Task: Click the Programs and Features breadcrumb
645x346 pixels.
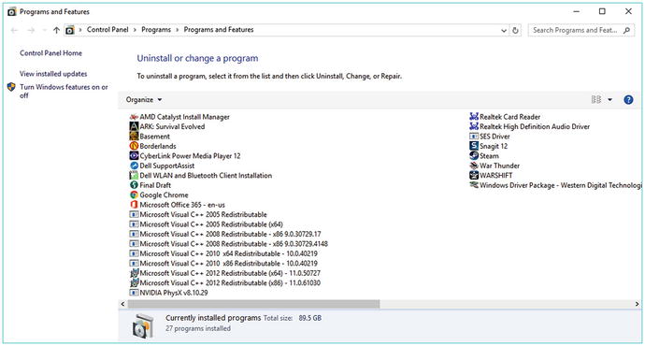Action: (219, 30)
